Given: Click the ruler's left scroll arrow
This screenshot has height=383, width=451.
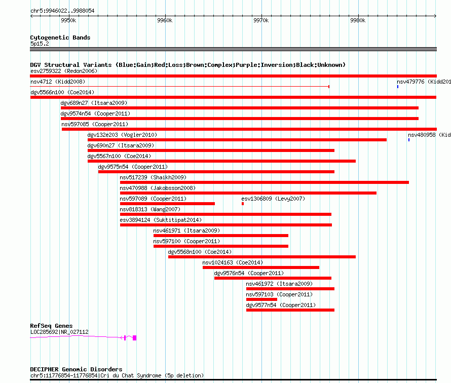Looking at the screenshot, I should point(31,16).
